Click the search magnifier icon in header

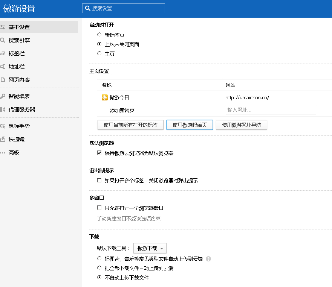point(87,8)
